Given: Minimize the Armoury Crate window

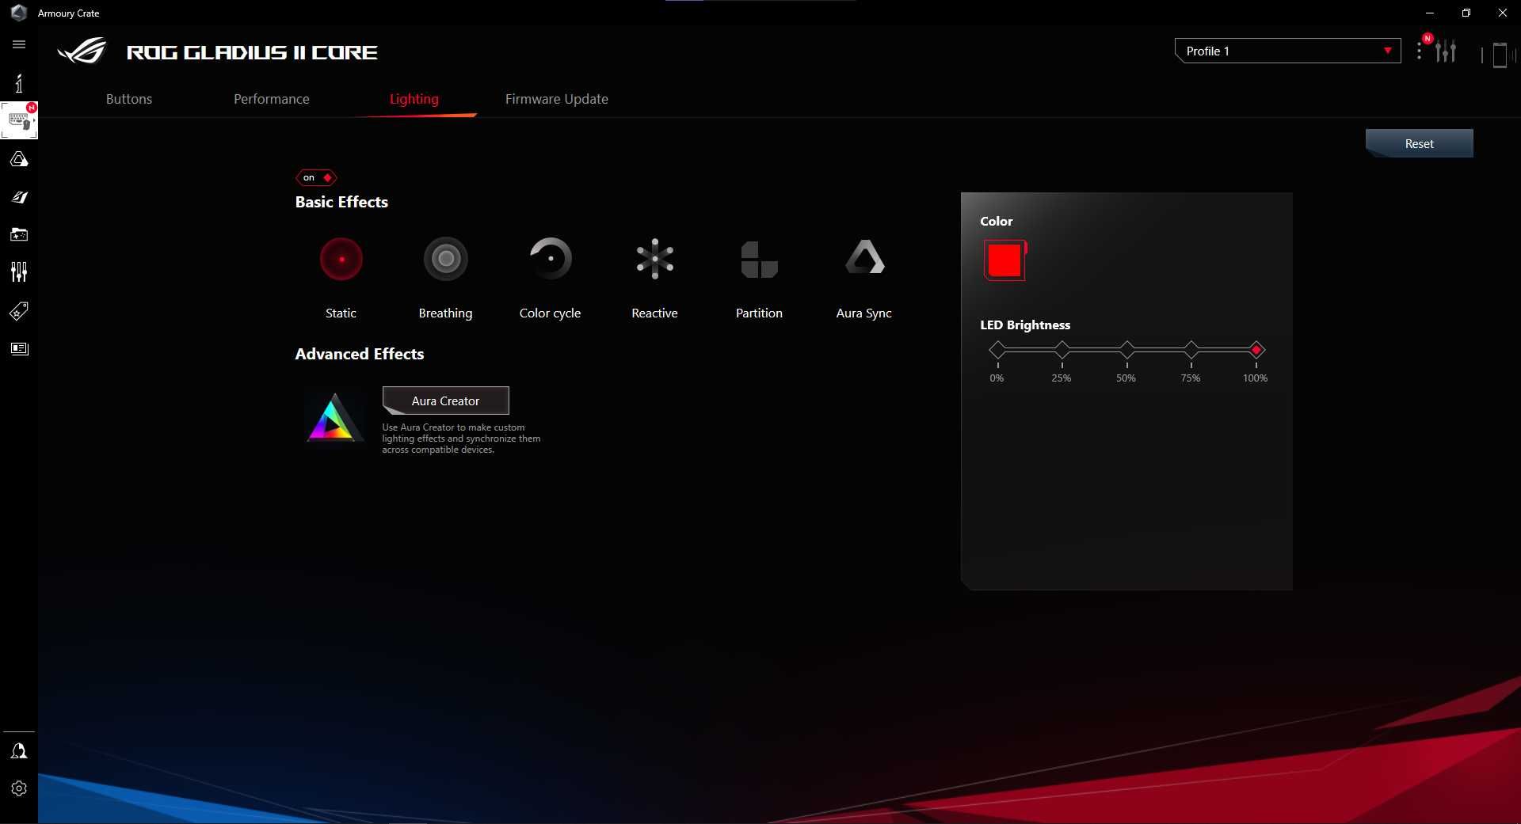Looking at the screenshot, I should point(1430,13).
